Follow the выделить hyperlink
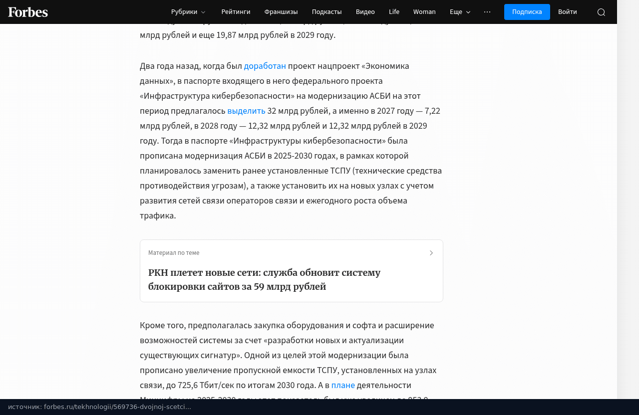The height and width of the screenshot is (415, 639). coord(247,111)
